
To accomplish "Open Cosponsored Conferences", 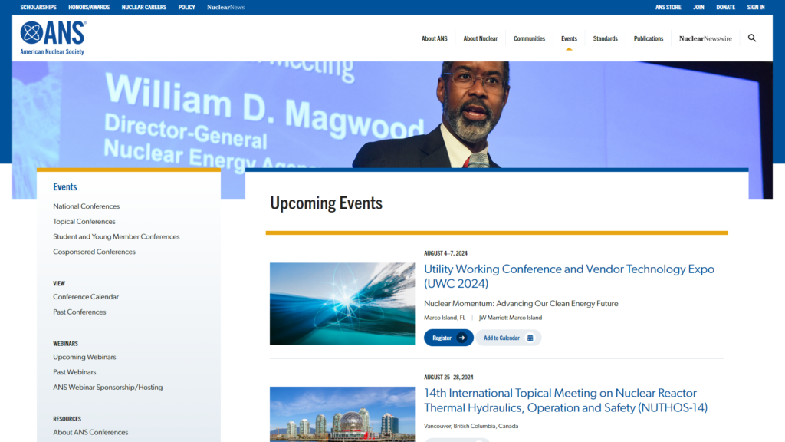I will point(94,252).
